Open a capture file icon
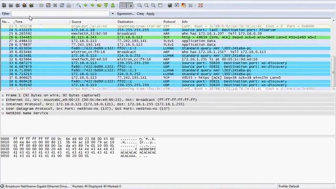The width and height of the screenshot is (336, 189). (41, 5)
